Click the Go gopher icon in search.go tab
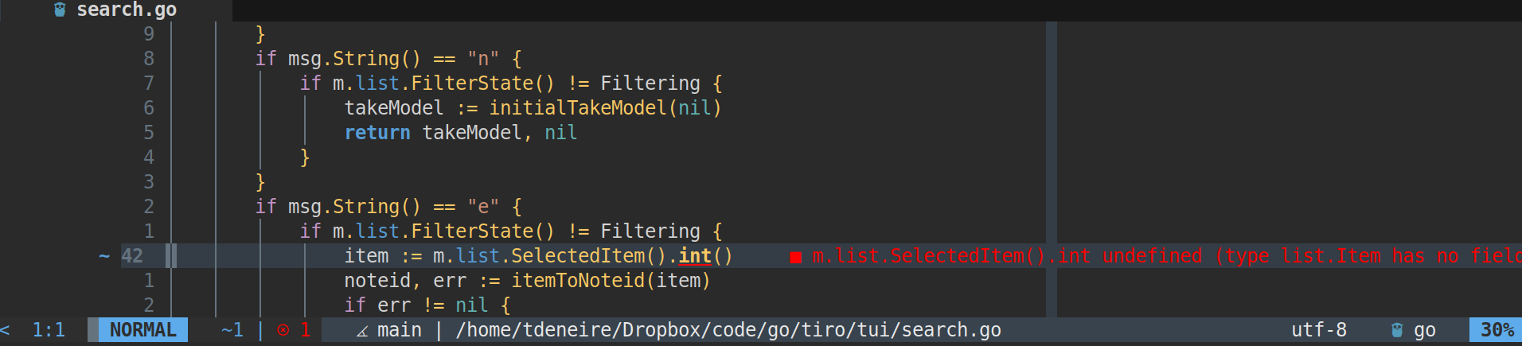This screenshot has width=1522, height=346. pos(60,10)
